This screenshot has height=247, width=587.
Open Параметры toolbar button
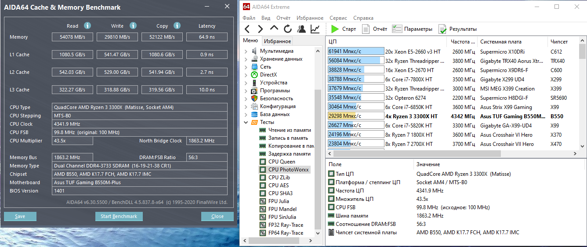coord(412,29)
